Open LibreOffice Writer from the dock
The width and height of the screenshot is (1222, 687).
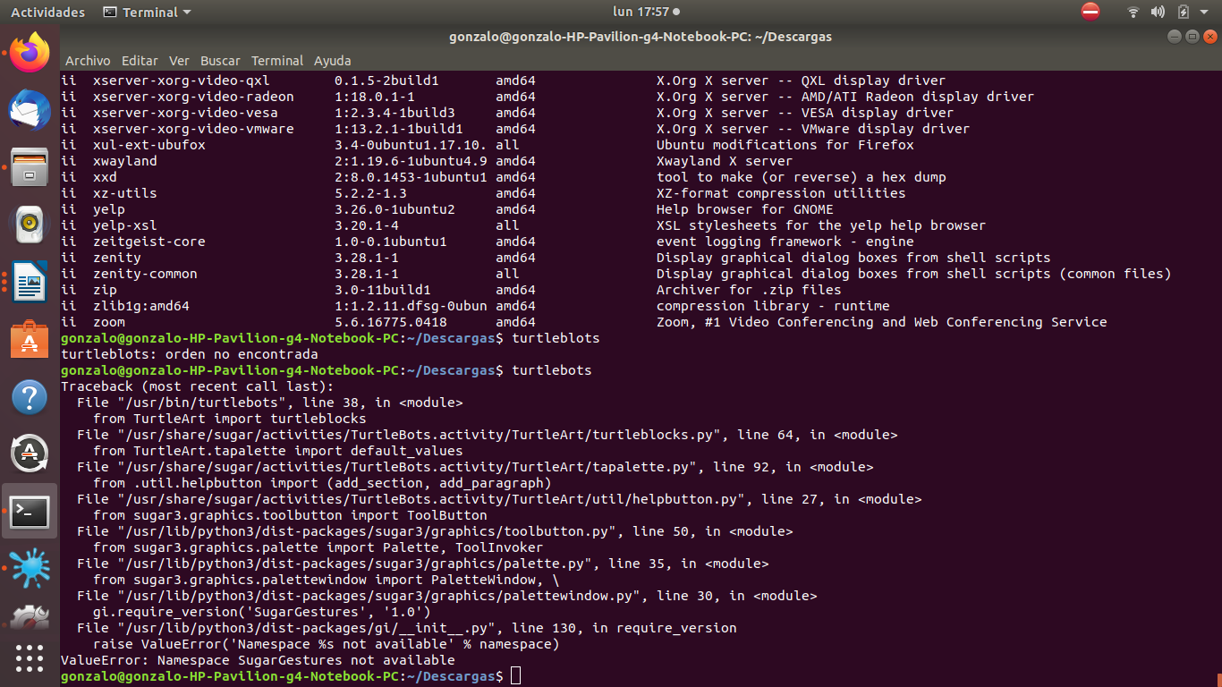click(30, 282)
